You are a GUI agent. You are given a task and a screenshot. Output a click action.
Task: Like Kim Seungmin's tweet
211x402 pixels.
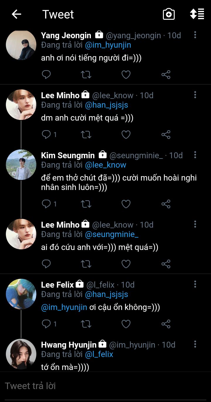tap(126, 204)
